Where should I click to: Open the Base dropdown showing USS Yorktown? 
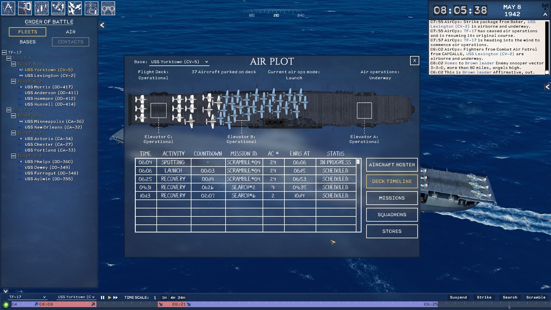coord(180,62)
